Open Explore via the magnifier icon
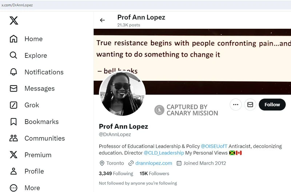This screenshot has height=192, width=291. [x=13, y=55]
